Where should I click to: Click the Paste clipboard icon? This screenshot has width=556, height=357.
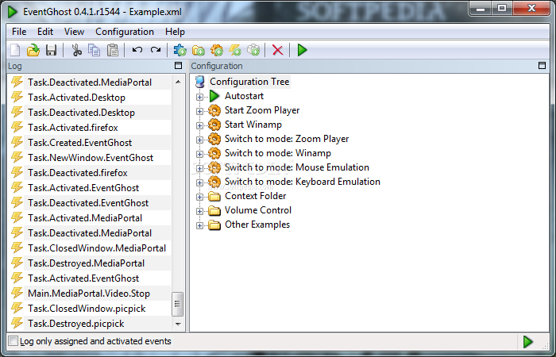point(113,50)
